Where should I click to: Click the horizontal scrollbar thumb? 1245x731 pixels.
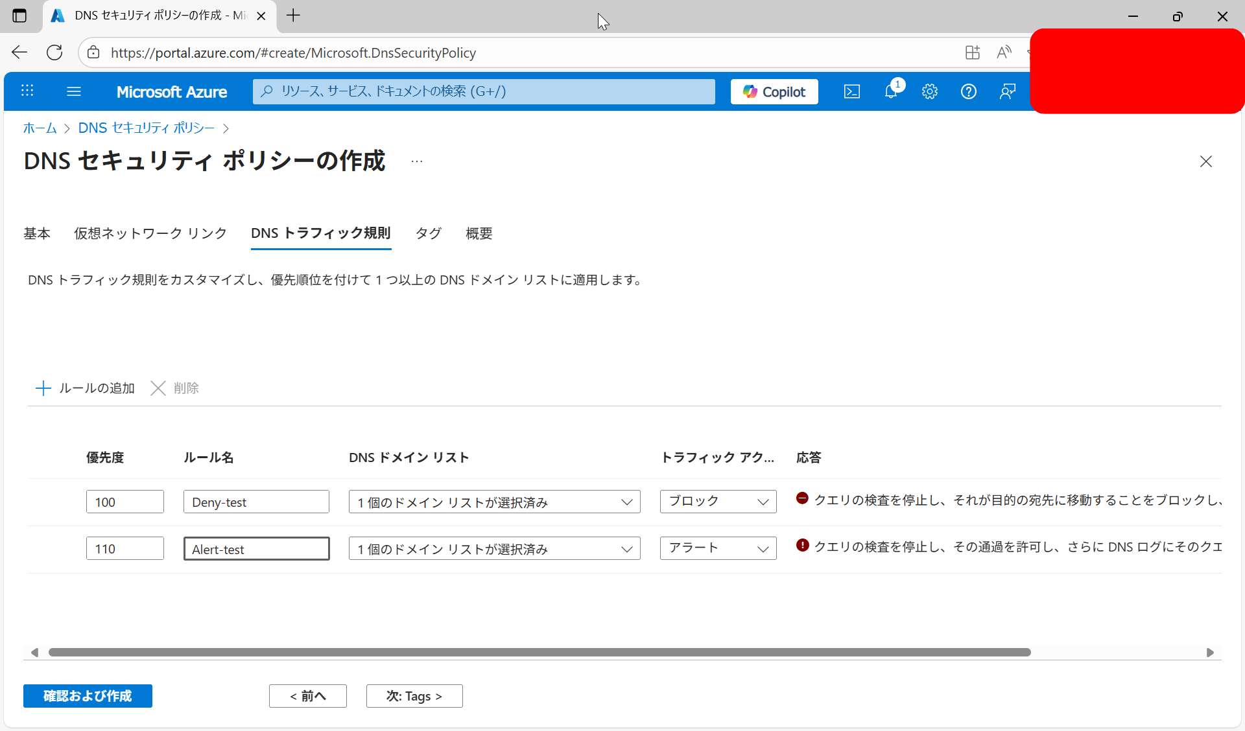(x=539, y=652)
